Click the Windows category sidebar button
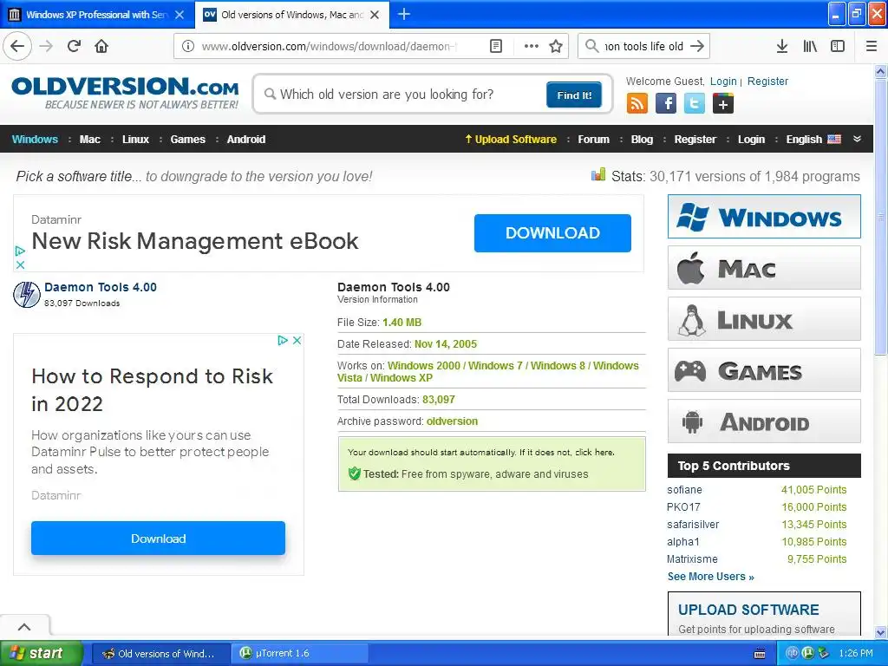 pyautogui.click(x=764, y=216)
